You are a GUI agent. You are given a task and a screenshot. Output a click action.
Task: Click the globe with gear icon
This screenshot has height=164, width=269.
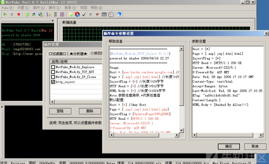click(x=41, y=14)
